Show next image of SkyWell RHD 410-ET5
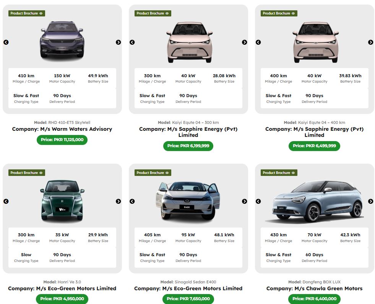 tap(118, 42)
